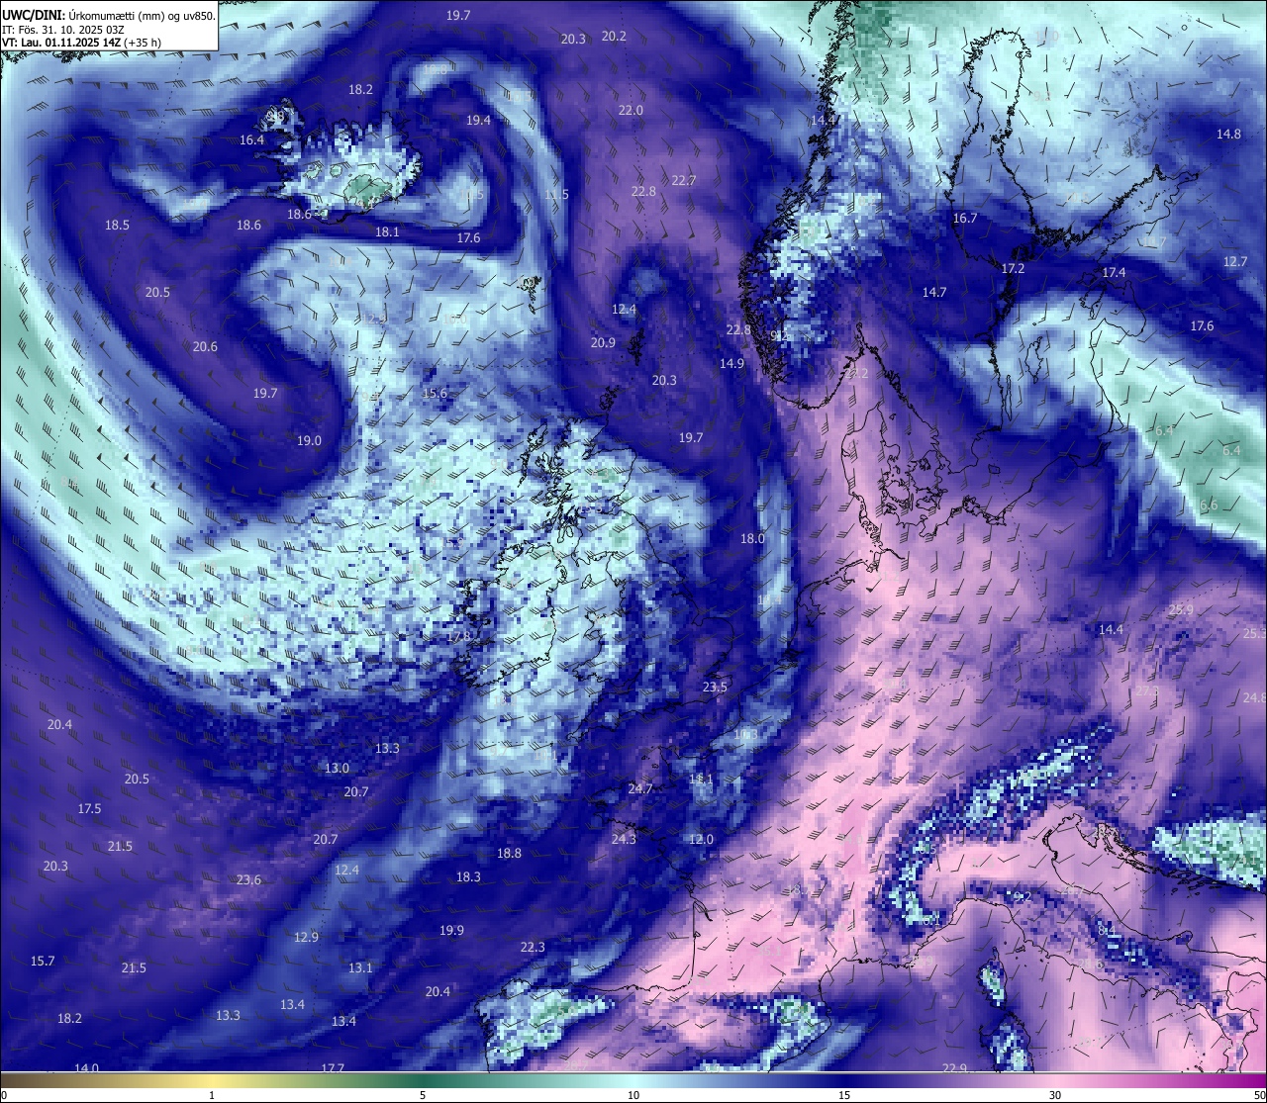
Task: Click the map value 20.9
Action: pyautogui.click(x=603, y=342)
